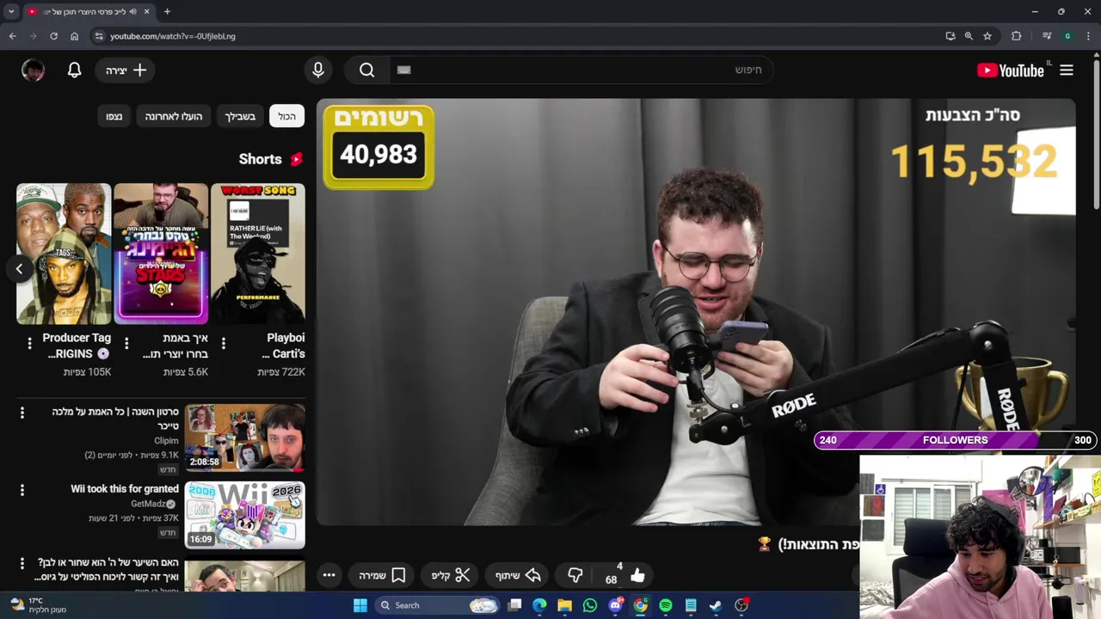
Task: Open the איך באמת בחרו short thumbnail
Action: coord(161,254)
